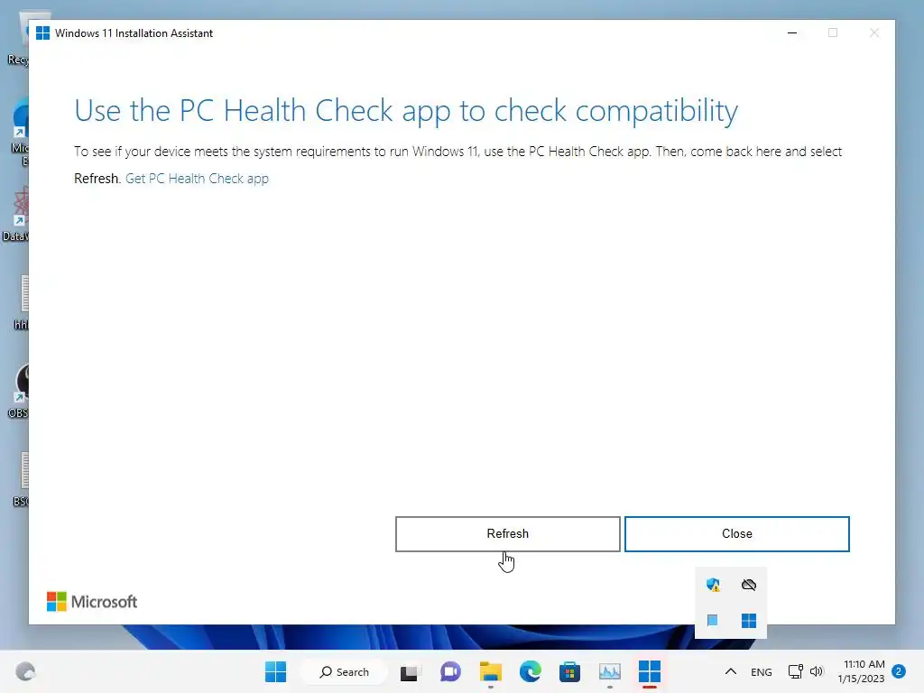
Task: Click the Windows logo icon in tray overflow
Action: [748, 621]
